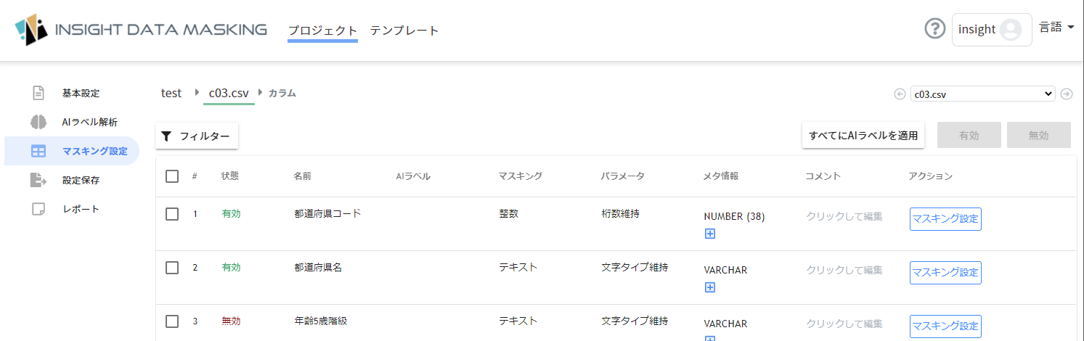Click the Insight Data Masking logo
The width and height of the screenshot is (1084, 341).
click(142, 30)
